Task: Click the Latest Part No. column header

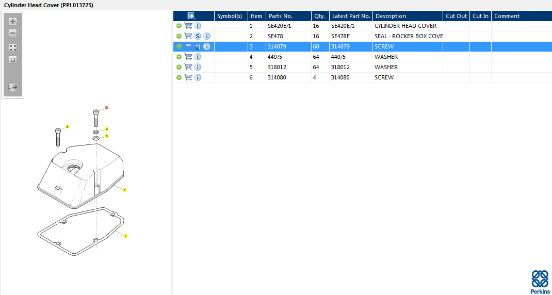Action: click(x=351, y=16)
